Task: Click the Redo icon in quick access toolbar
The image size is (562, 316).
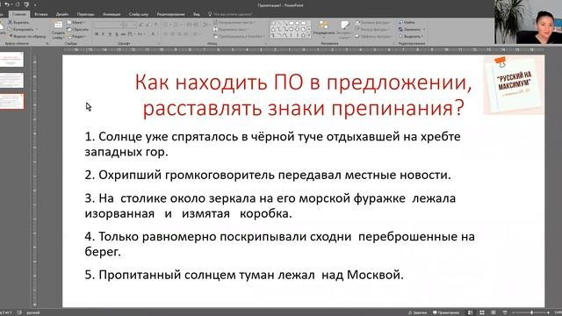Action: click(17, 4)
